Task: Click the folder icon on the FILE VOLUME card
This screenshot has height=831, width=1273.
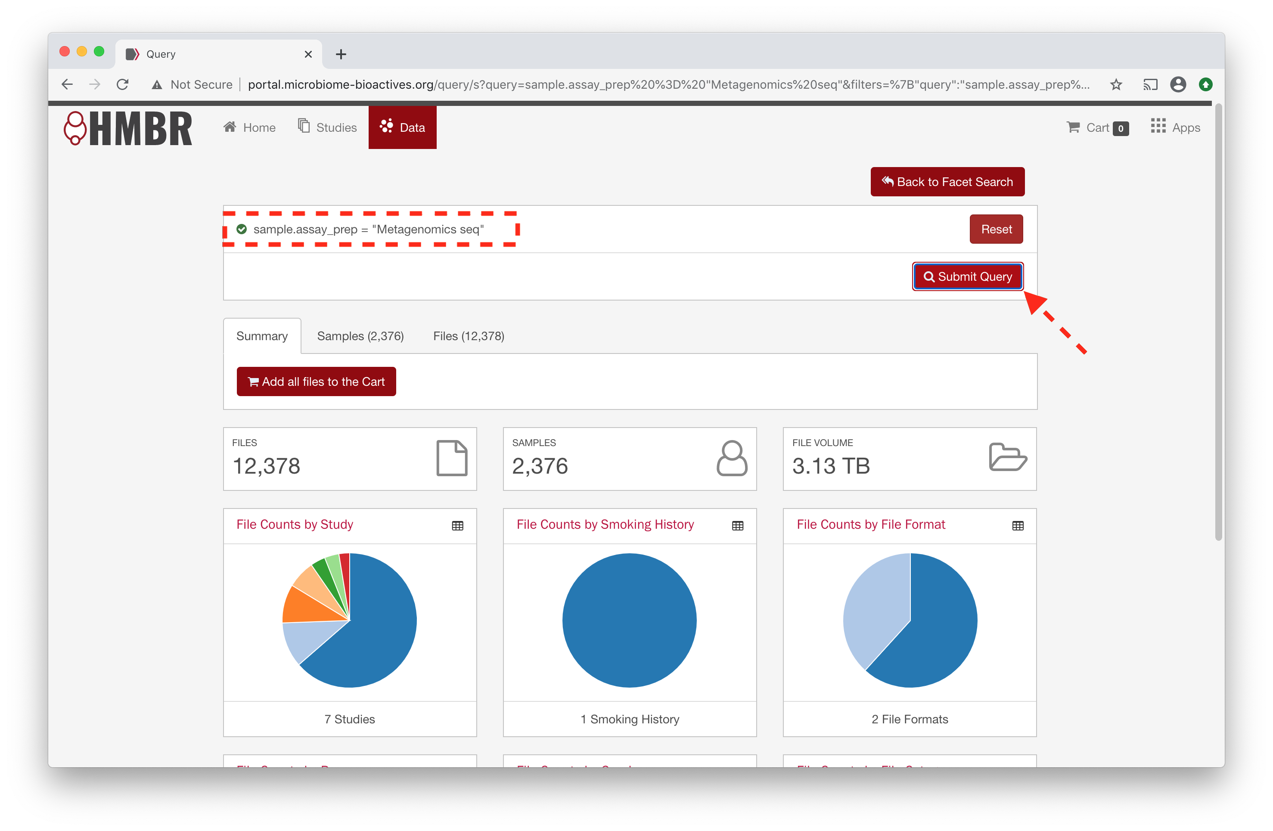Action: [x=1008, y=458]
